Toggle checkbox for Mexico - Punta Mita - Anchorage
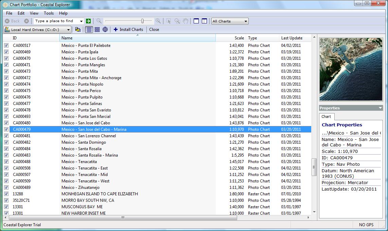 [x=6, y=78]
